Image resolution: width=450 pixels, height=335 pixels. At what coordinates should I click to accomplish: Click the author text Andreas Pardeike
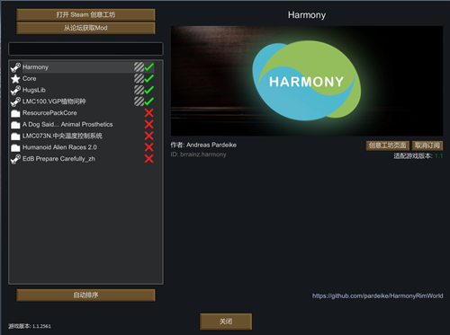click(211, 145)
